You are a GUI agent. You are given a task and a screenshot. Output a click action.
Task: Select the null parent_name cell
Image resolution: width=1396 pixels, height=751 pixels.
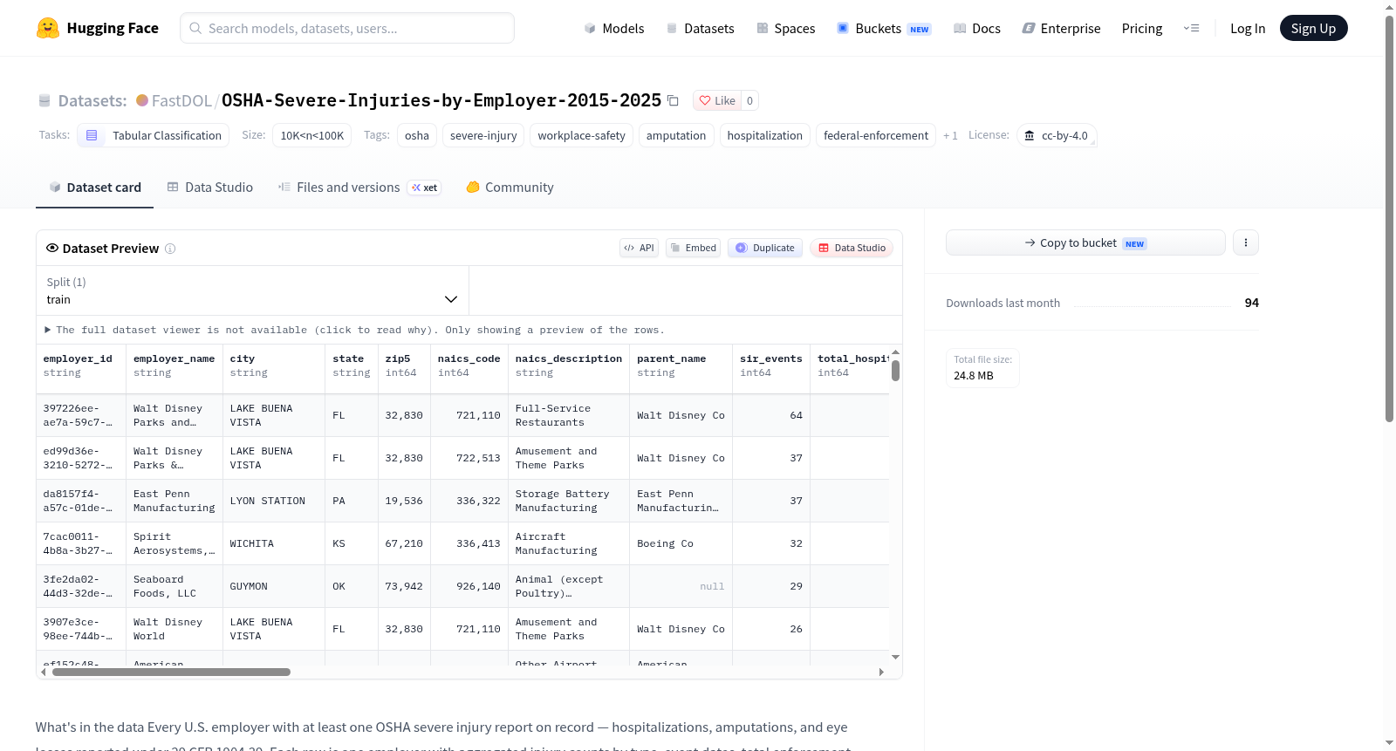pos(681,586)
